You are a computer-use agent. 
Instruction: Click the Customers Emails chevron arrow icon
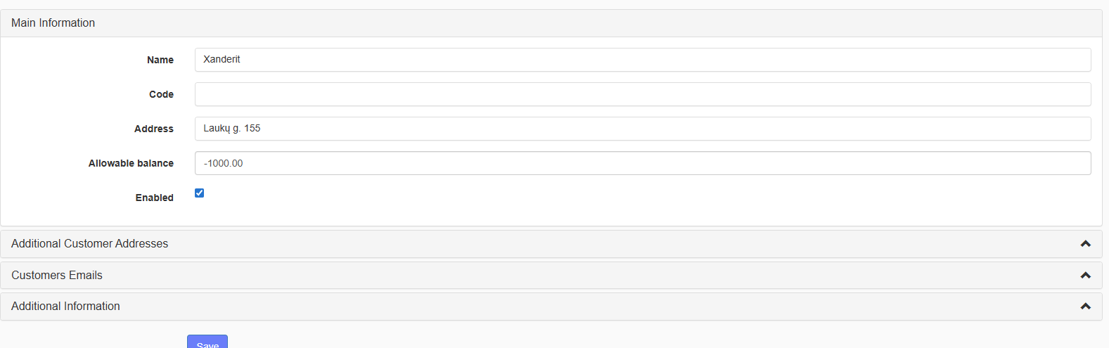(1085, 276)
